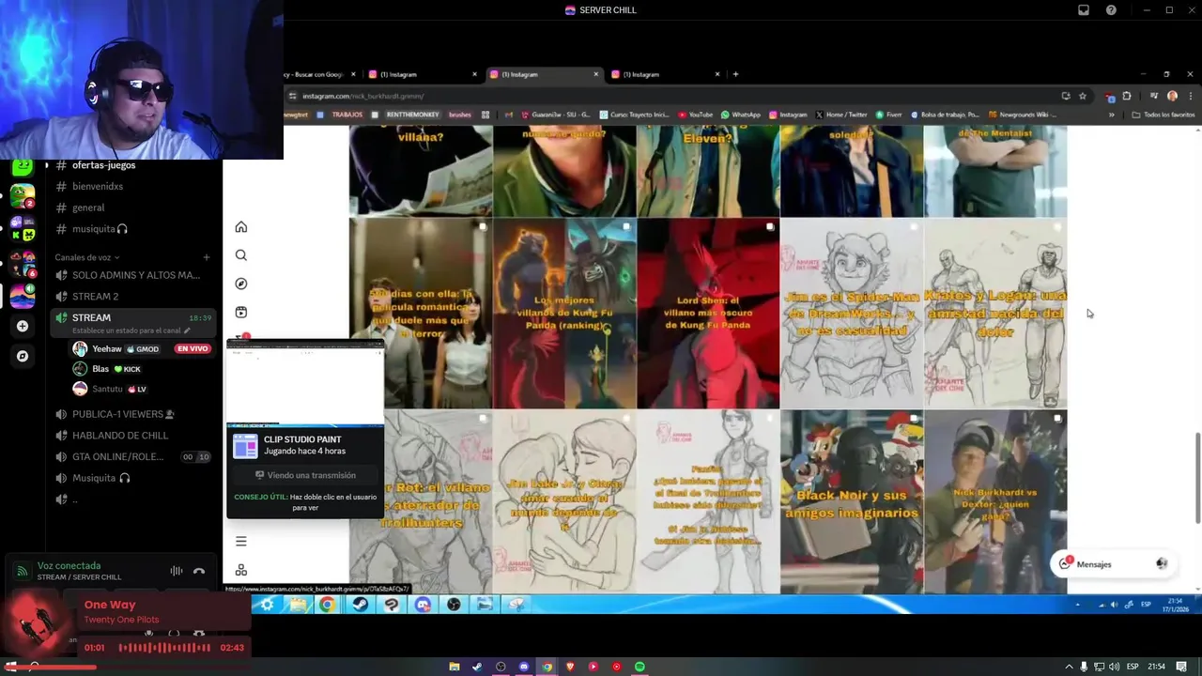Switch to third Instagram browser tab
The width and height of the screenshot is (1202, 676).
click(x=665, y=74)
